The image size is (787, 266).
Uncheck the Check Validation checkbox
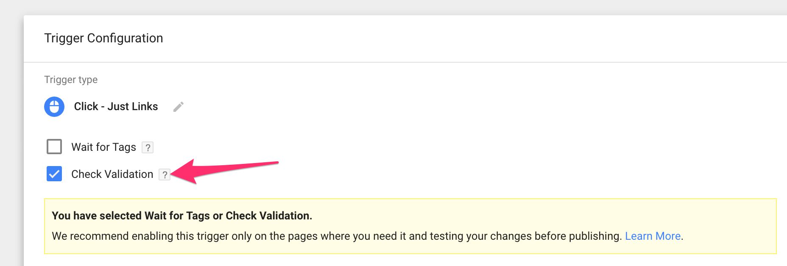54,174
